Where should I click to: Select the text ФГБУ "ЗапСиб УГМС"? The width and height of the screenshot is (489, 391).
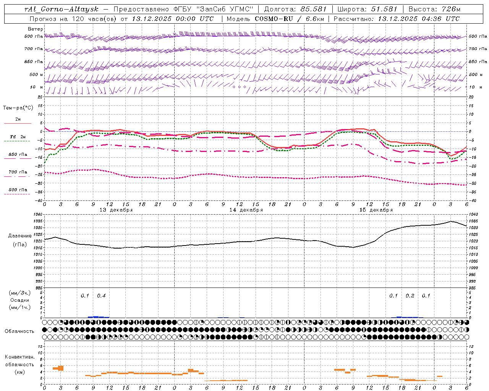click(x=214, y=9)
